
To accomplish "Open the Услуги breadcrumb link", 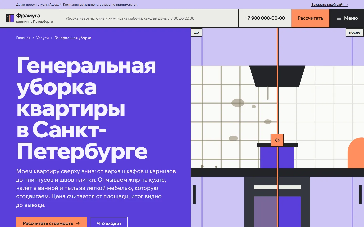I will [42, 38].
